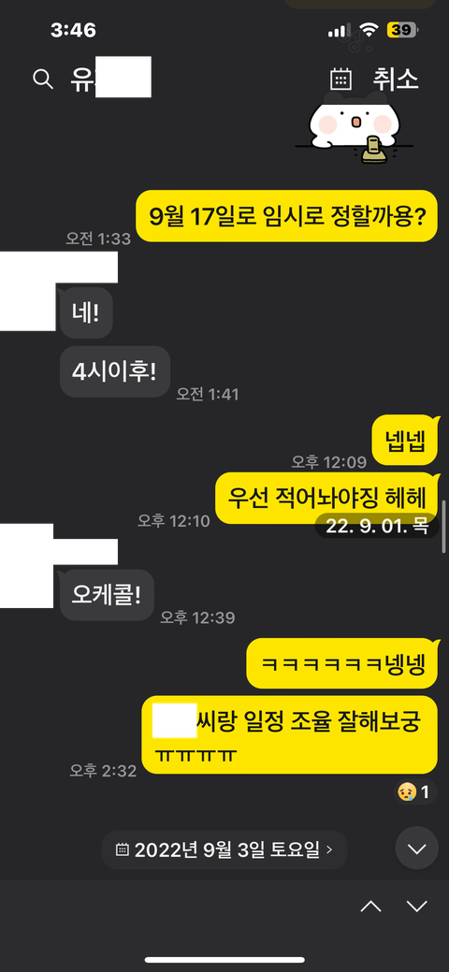Tap the 22. 9. 01. 목 date label

[x=377, y=526]
